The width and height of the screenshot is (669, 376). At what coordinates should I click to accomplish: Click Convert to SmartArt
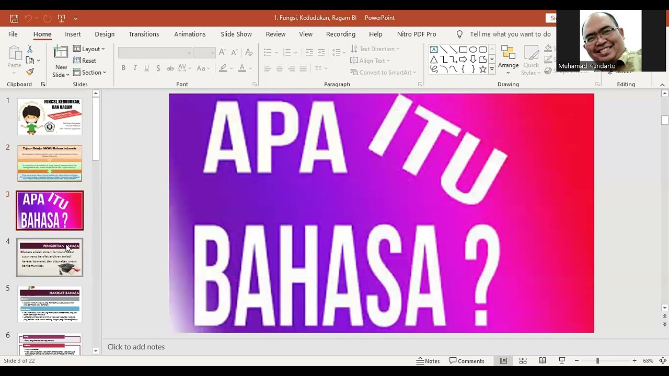click(383, 73)
